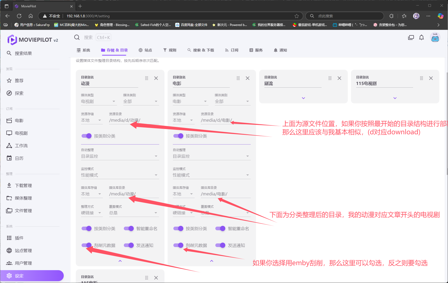Expand the 刷流 directory card
Screen dimensions: 448x283
303,98
